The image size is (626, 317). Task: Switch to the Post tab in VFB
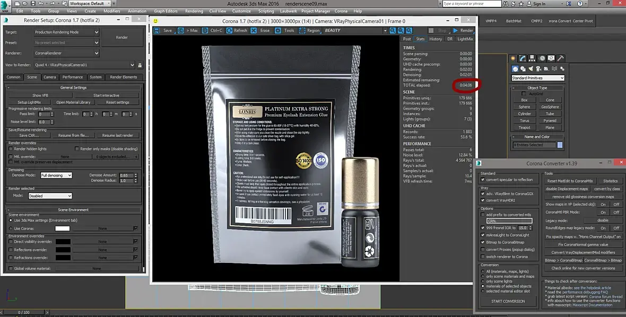[407, 39]
